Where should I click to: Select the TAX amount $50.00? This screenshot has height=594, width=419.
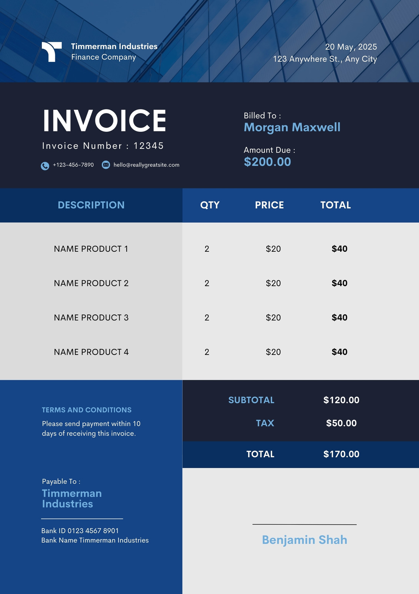341,423
